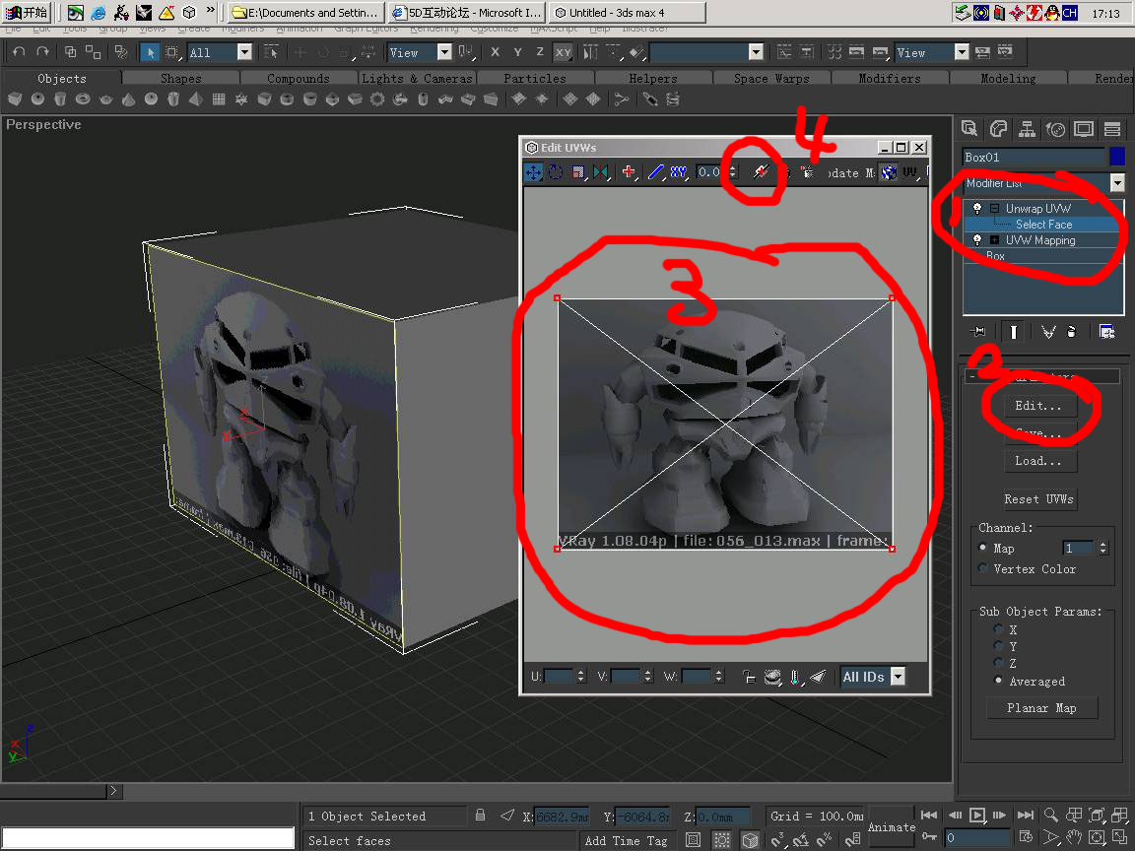Switch to the Helpers tab
The height and width of the screenshot is (851, 1135).
pyautogui.click(x=653, y=78)
